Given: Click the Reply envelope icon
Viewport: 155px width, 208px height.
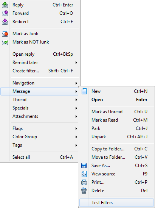Looking at the screenshot, I should (5, 5).
